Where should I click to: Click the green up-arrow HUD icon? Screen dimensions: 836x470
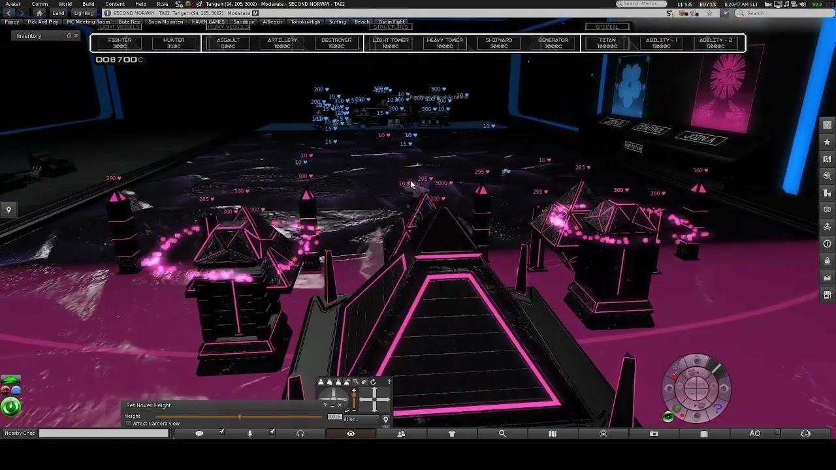click(10, 380)
